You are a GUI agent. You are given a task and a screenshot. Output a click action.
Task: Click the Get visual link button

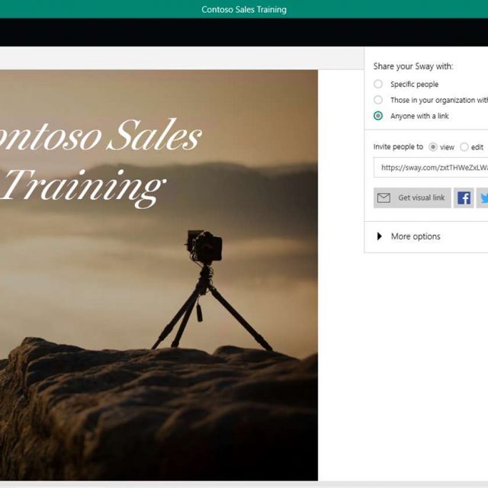click(x=412, y=198)
